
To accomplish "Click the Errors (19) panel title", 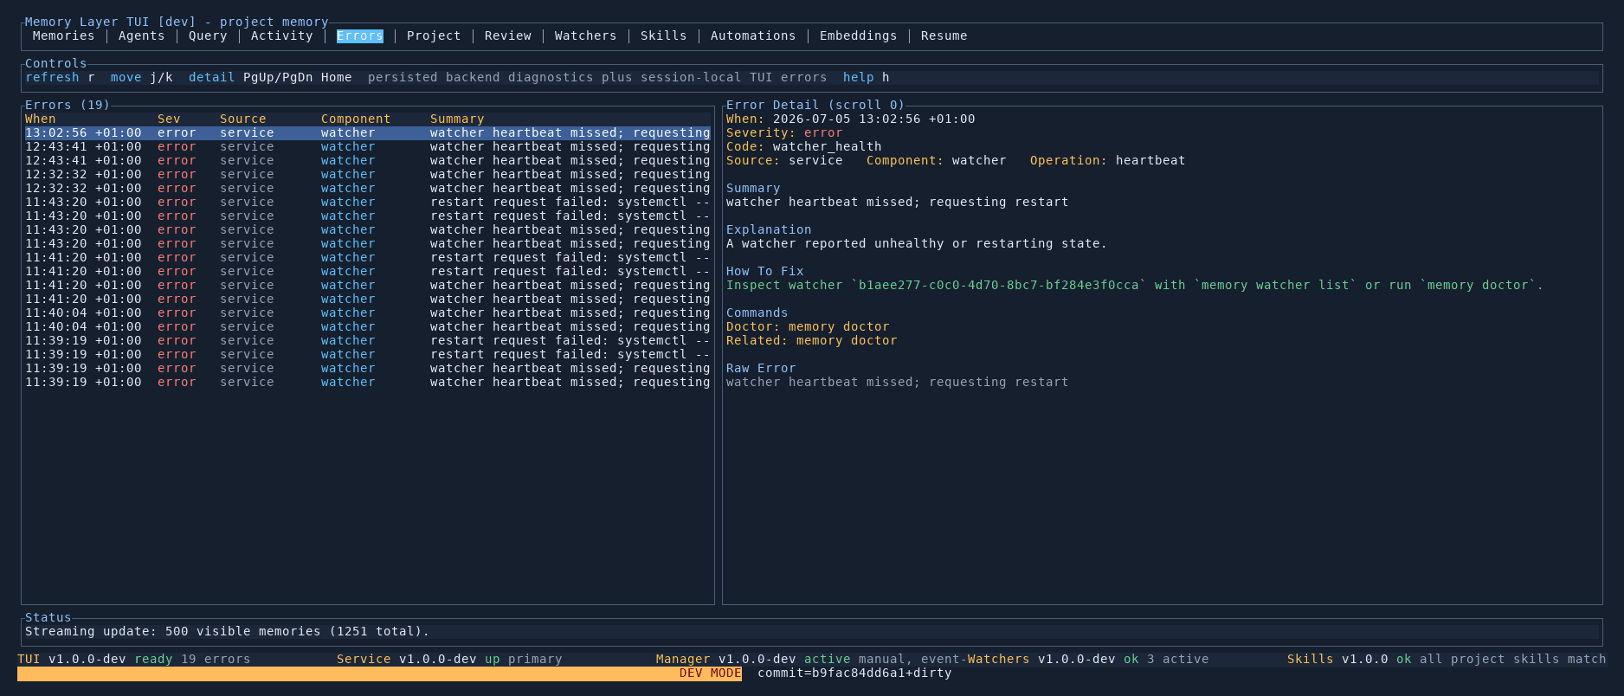I will (68, 105).
